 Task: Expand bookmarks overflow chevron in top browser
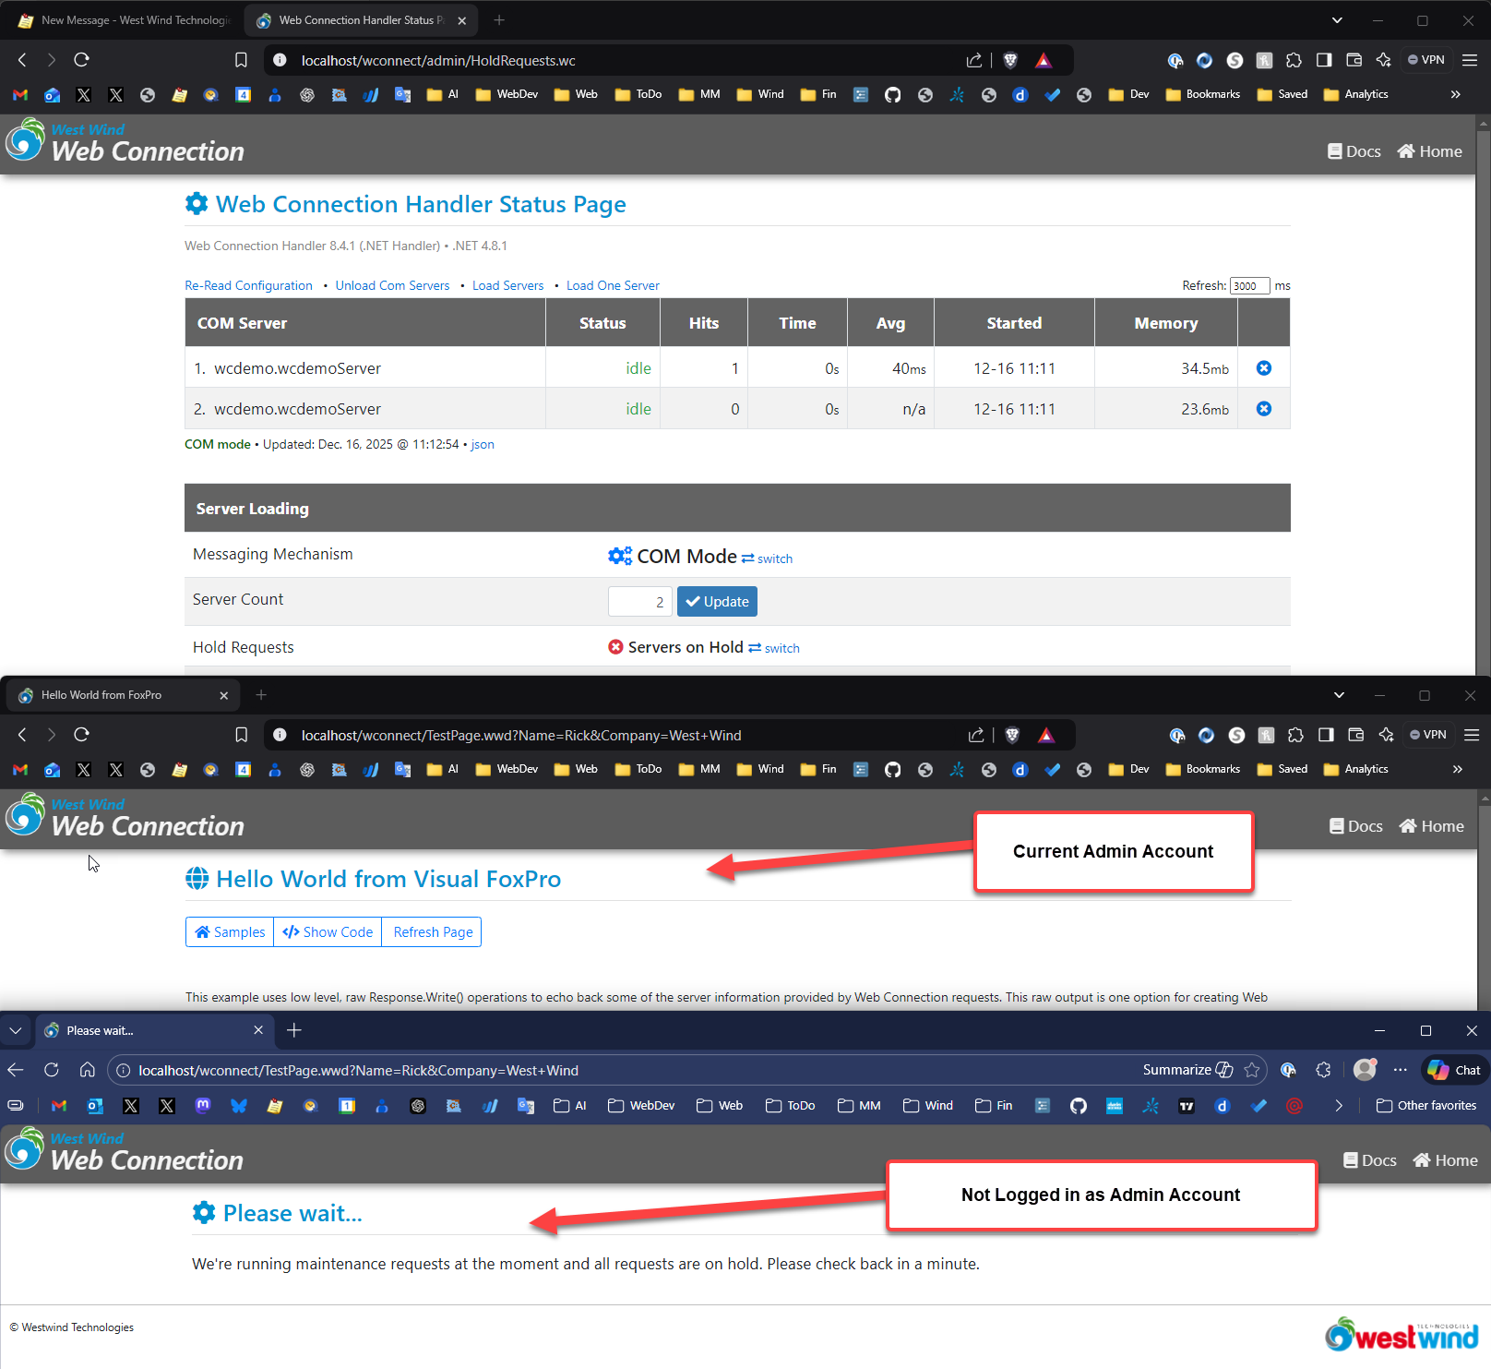(1455, 95)
